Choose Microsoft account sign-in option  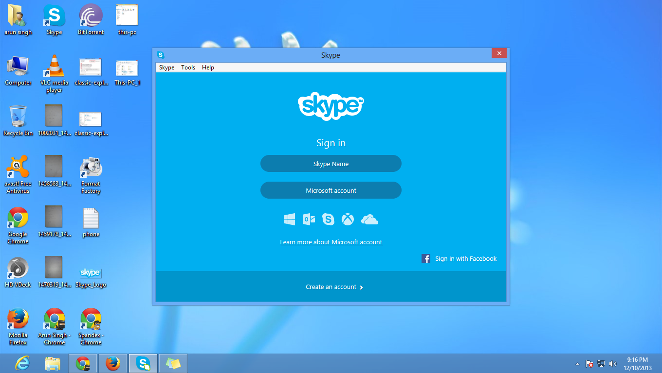[x=331, y=190]
